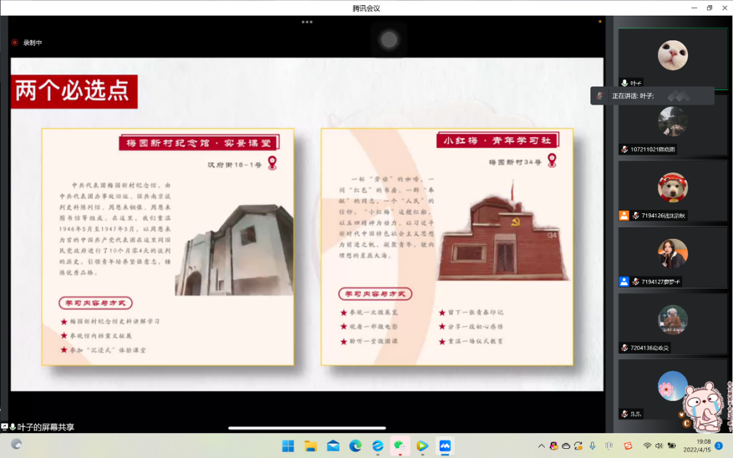This screenshot has height=458, width=733.
Task: Click the Sogou input method tray icon
Action: (x=628, y=446)
